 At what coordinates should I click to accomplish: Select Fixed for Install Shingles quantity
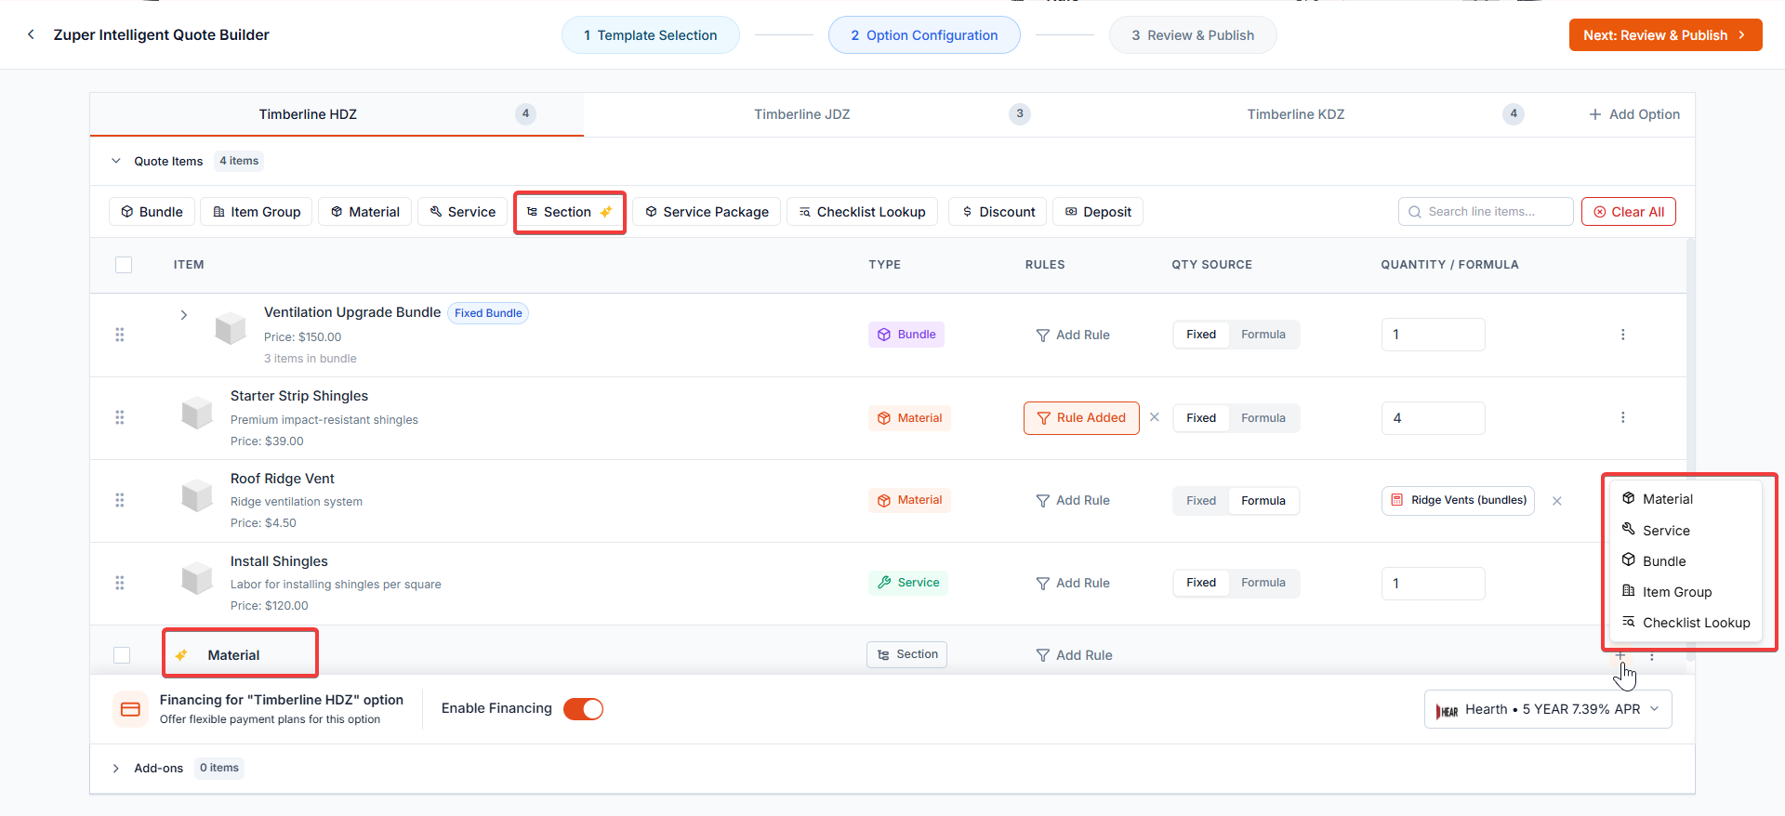[x=1201, y=583]
